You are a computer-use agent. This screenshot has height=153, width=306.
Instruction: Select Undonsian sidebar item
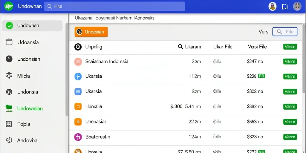tap(29, 59)
